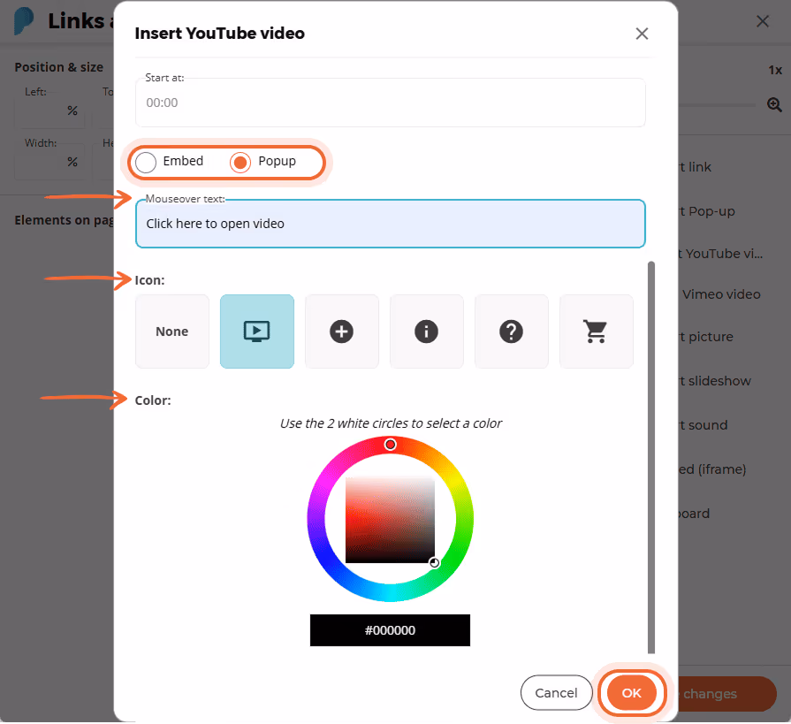Image resolution: width=791 pixels, height=724 pixels.
Task: Click the Mouseover text input field
Action: point(390,224)
